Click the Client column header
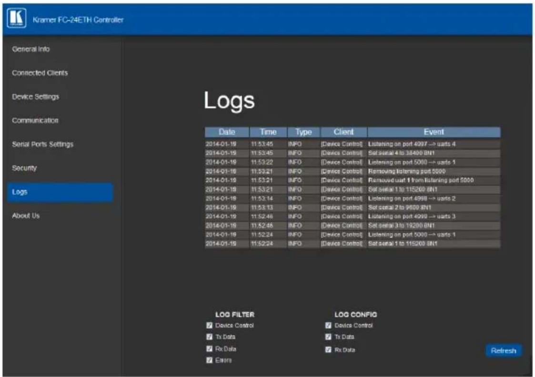Viewport: 535px width, 377px height. click(343, 132)
